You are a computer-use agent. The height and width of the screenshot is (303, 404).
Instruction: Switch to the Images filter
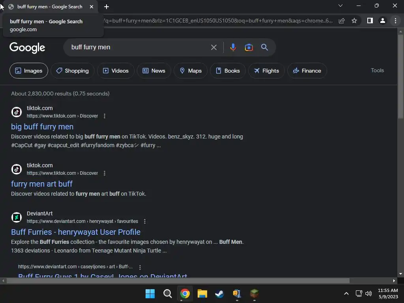28,71
